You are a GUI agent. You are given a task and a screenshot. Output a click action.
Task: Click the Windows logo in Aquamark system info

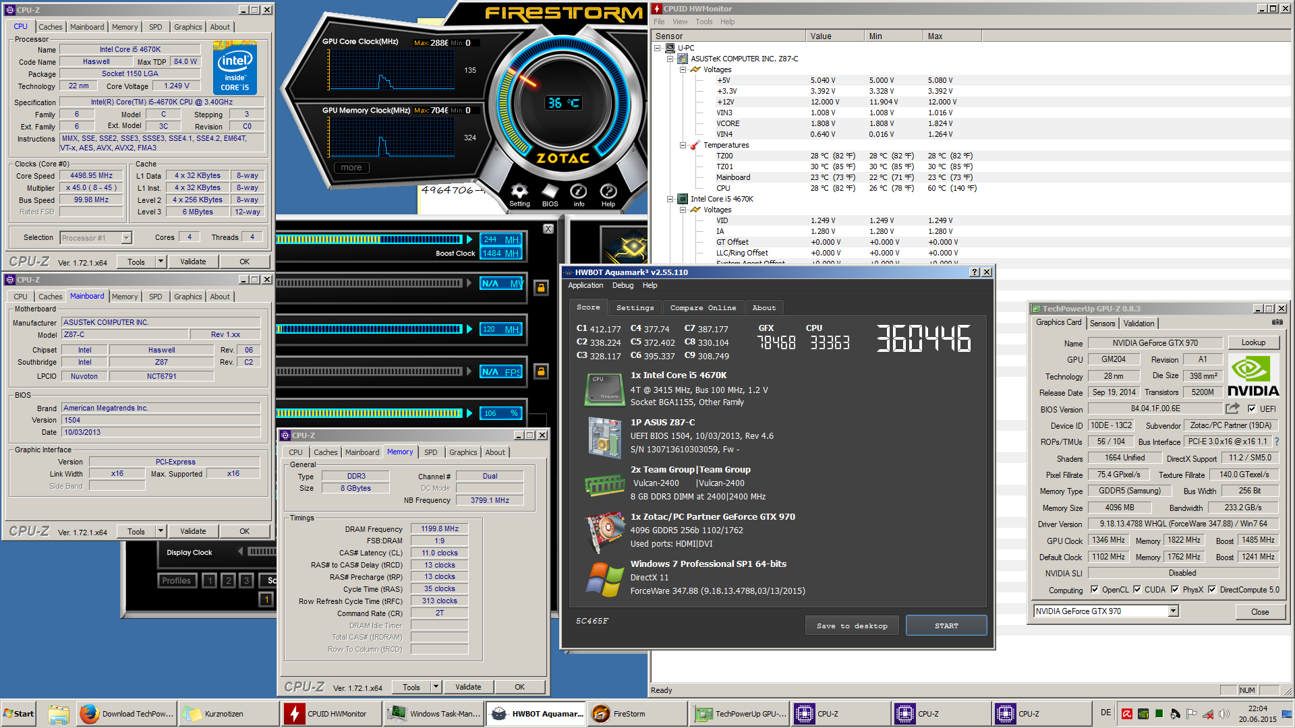point(604,580)
